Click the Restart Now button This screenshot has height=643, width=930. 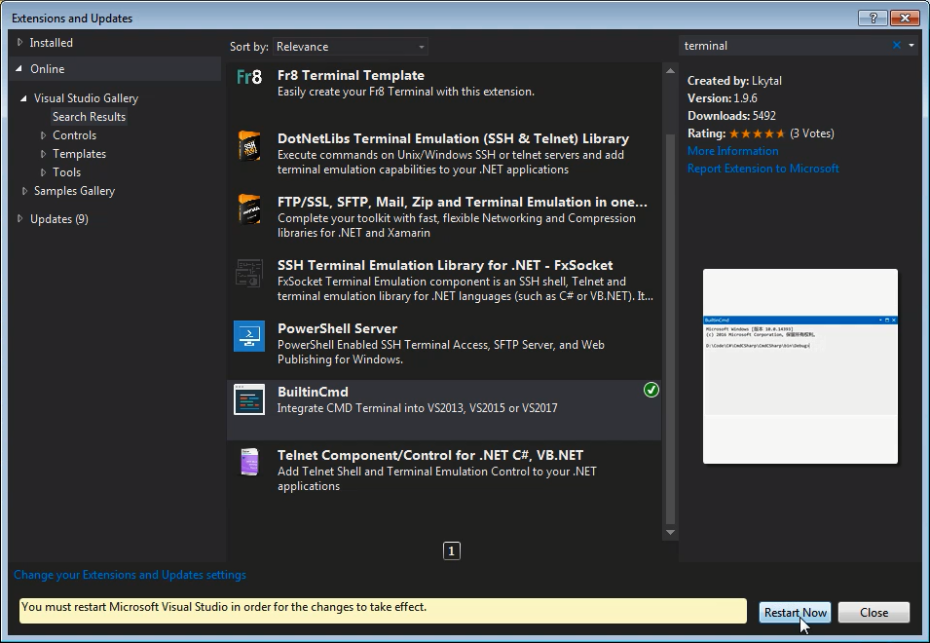795,613
